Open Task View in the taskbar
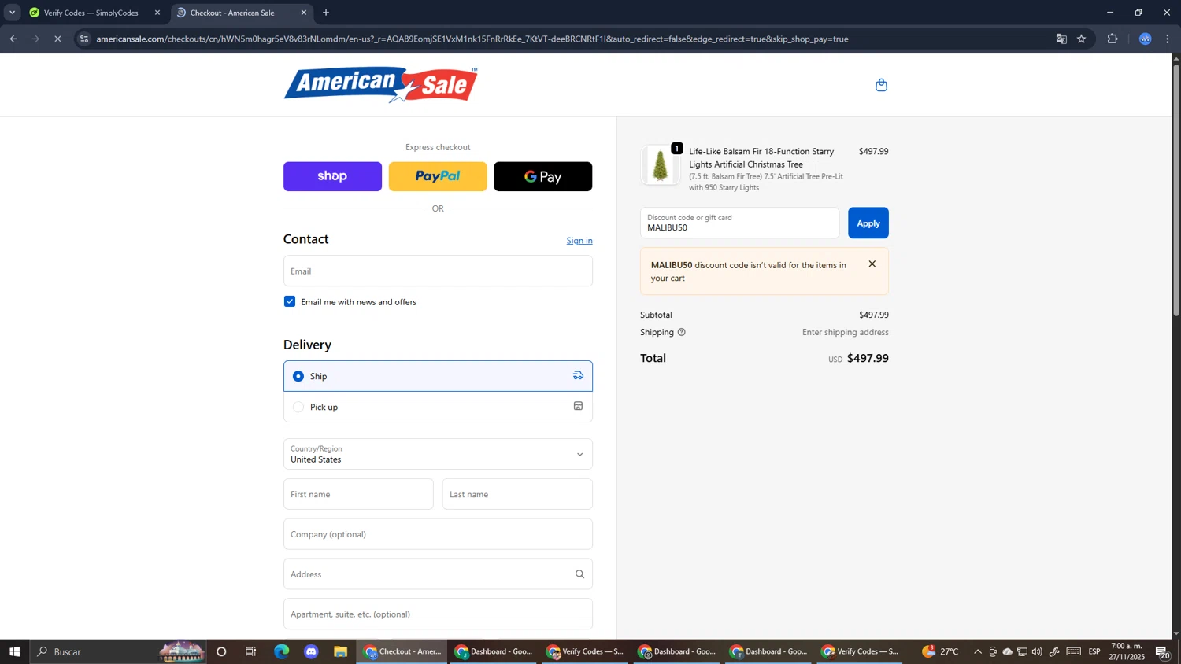Viewport: 1181px width, 664px height. point(251,651)
